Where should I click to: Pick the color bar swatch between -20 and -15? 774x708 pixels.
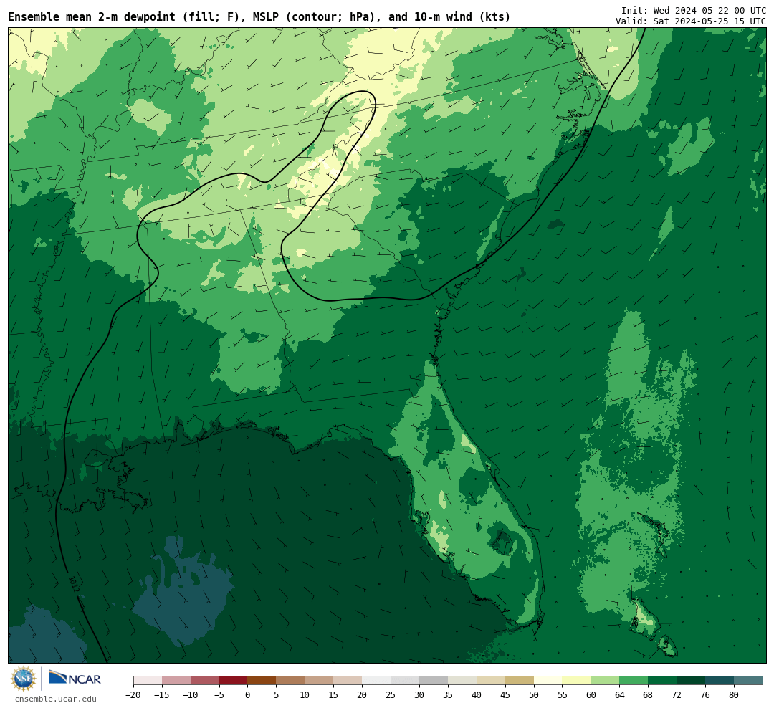(x=148, y=681)
